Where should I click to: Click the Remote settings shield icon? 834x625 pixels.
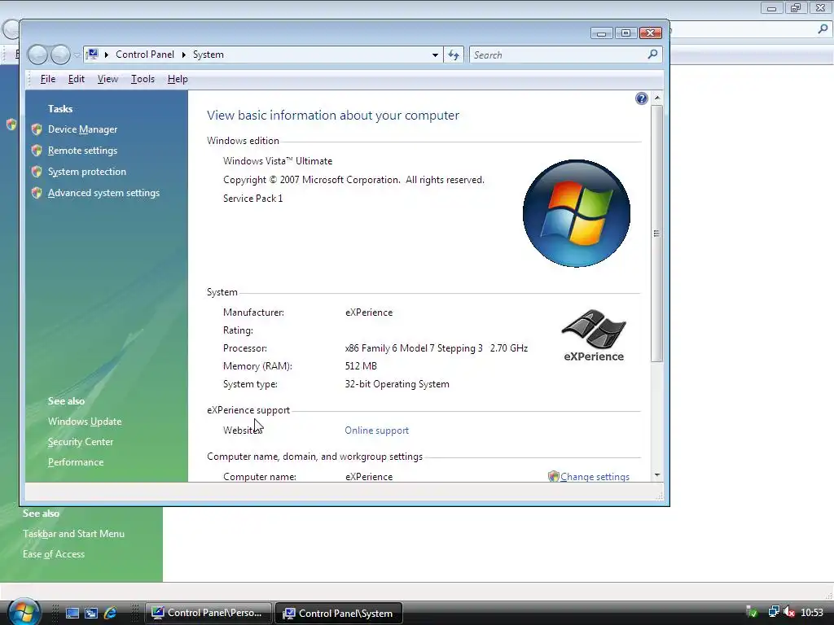click(37, 151)
